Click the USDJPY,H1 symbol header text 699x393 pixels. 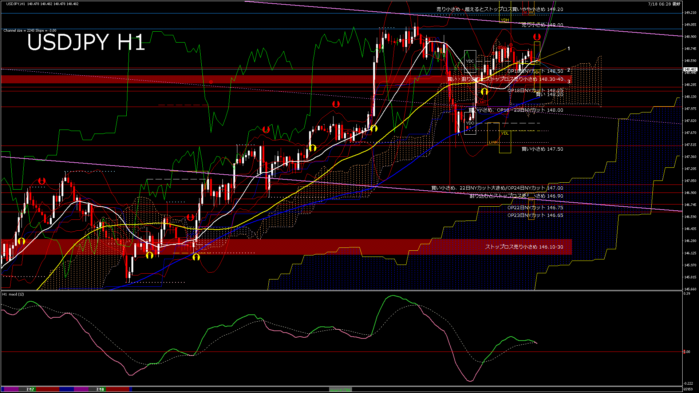16,4
